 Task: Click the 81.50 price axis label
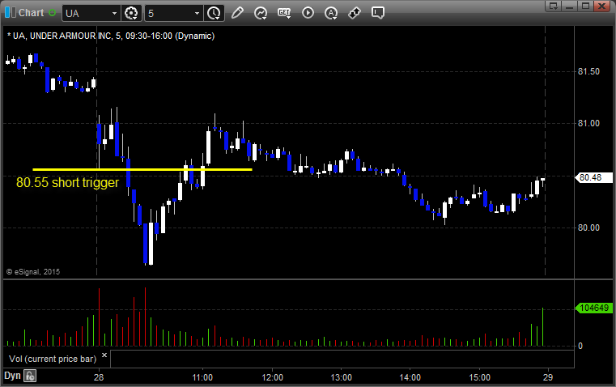[588, 71]
